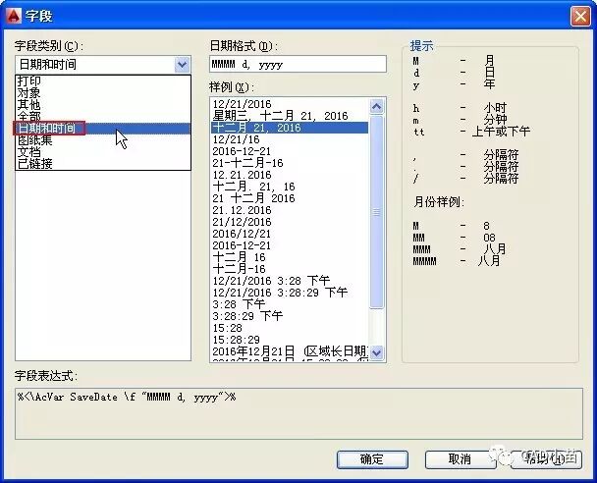Image resolution: width=597 pixels, height=483 pixels.
Task: Confirm with the 确定 button
Action: tap(372, 459)
